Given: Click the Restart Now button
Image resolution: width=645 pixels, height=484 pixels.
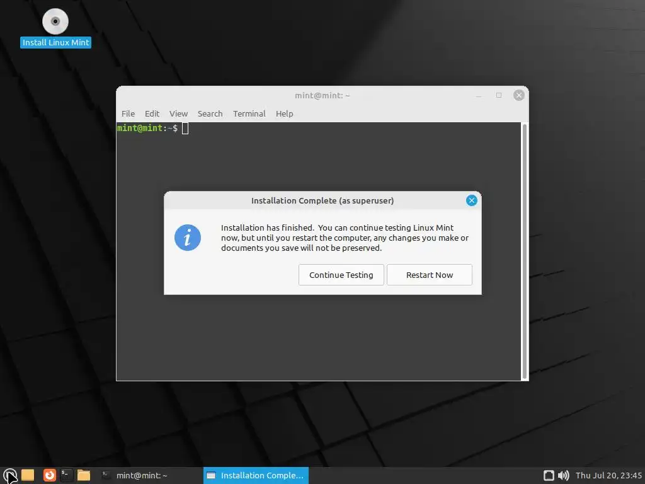Looking at the screenshot, I should 430,275.
